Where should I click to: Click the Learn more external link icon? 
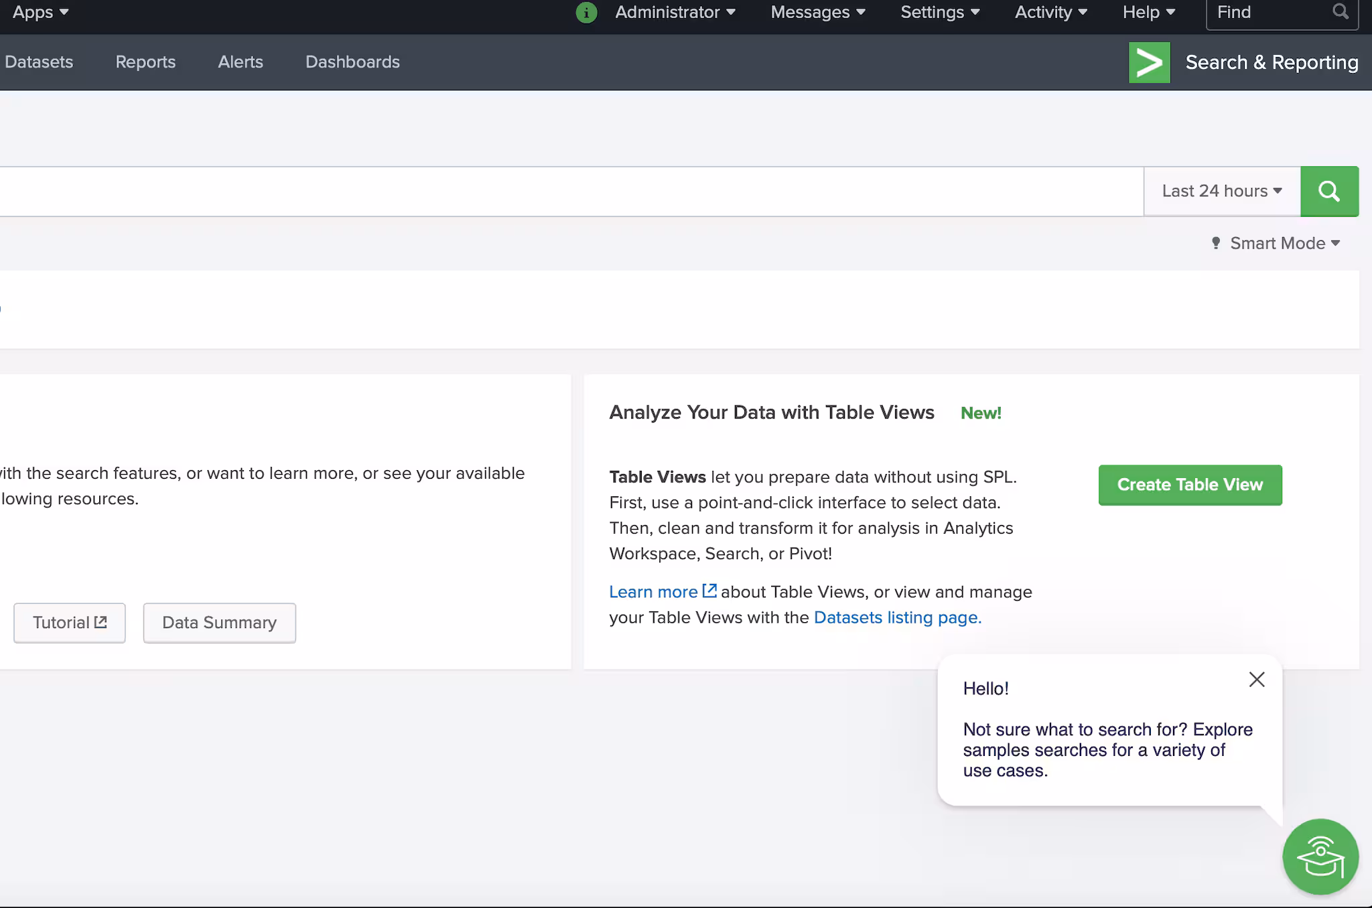[x=709, y=591]
